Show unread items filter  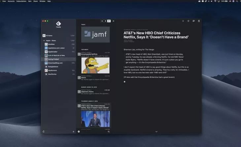click(106, 21)
